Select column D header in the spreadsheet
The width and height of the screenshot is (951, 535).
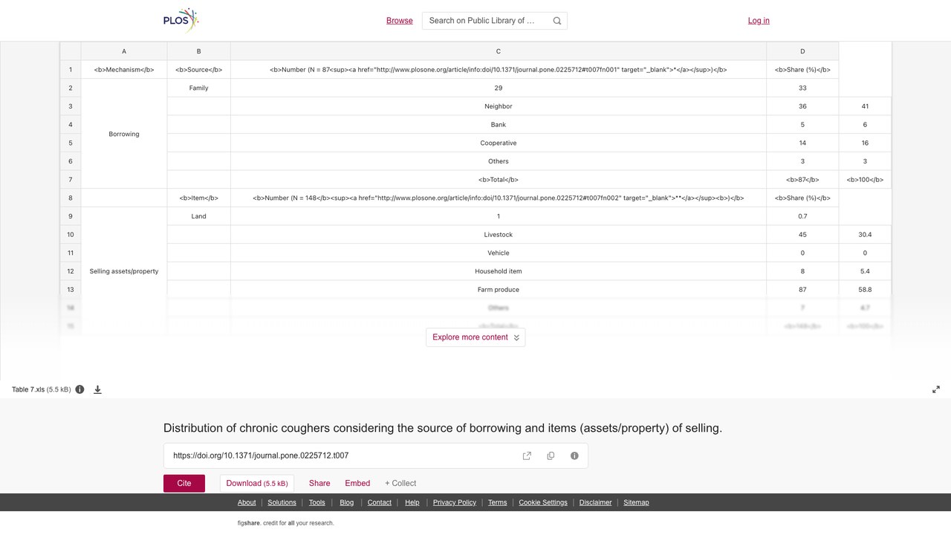pyautogui.click(x=802, y=51)
